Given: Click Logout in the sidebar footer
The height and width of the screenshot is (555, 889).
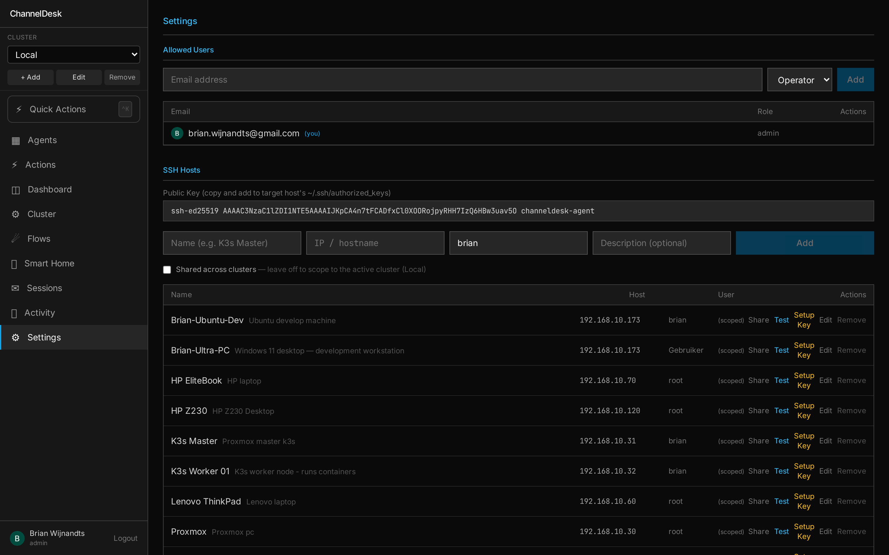Looking at the screenshot, I should (125, 538).
